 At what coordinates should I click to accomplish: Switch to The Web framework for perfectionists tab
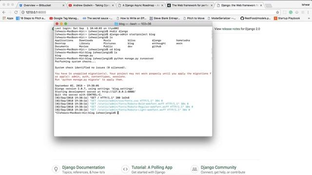tap(189, 5)
